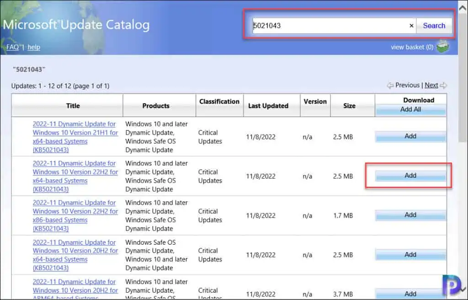Add the 21H1 x64 update to basket
Viewport: 468px width, 300px height.
coord(410,136)
